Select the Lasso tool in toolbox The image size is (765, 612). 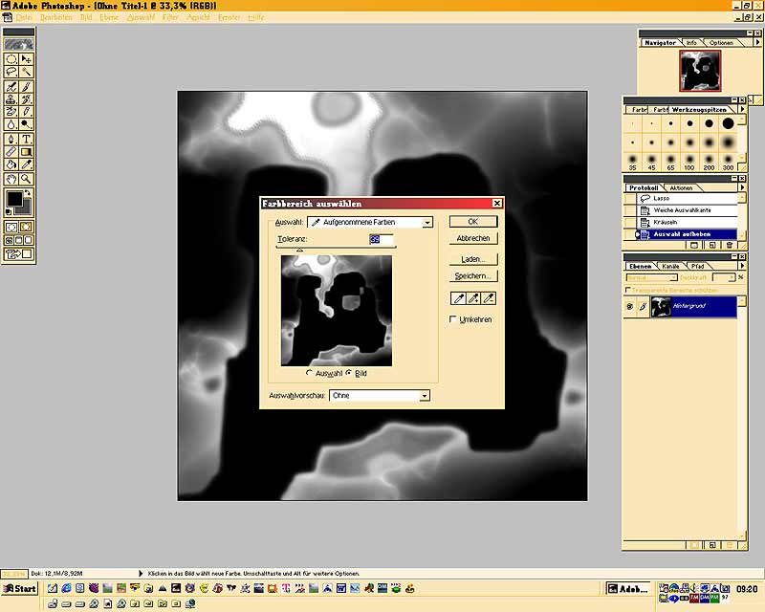point(11,72)
